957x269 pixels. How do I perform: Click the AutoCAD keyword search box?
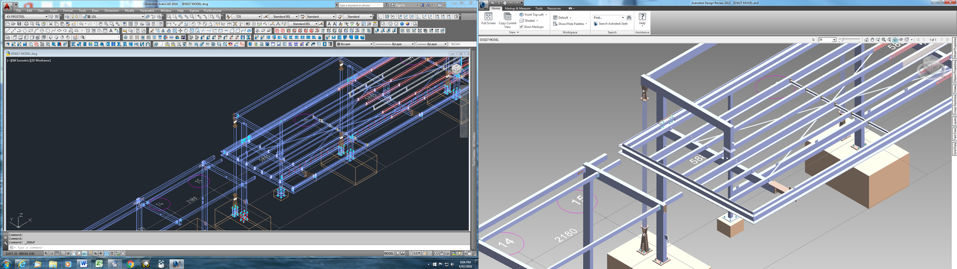click(361, 5)
